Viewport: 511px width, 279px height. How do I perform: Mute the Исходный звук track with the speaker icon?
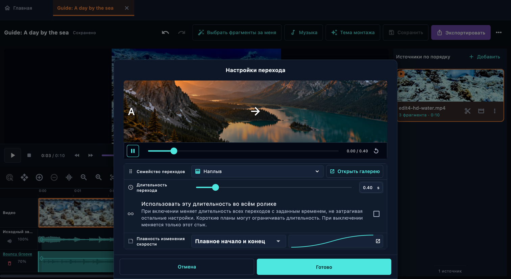(9, 241)
